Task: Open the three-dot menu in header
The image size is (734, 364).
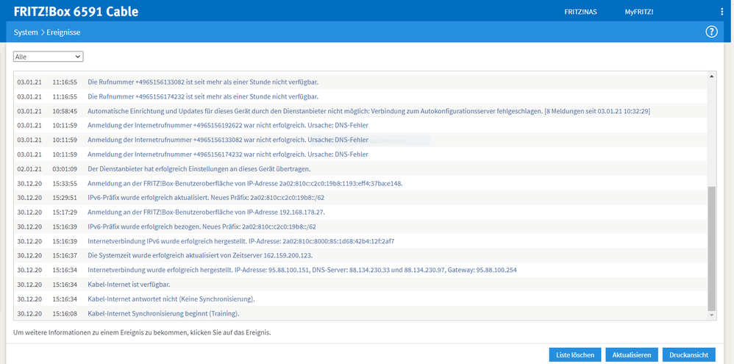Action: [721, 12]
